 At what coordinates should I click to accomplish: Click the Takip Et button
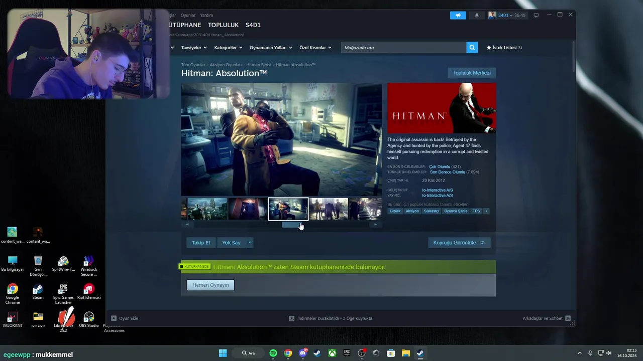click(x=201, y=243)
